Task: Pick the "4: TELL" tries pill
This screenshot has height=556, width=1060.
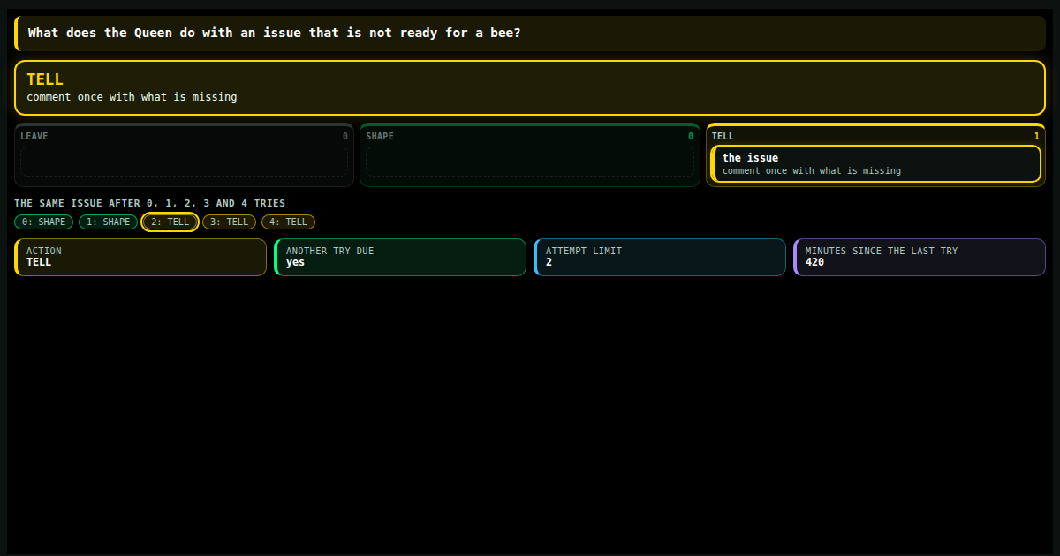Action: pos(289,222)
